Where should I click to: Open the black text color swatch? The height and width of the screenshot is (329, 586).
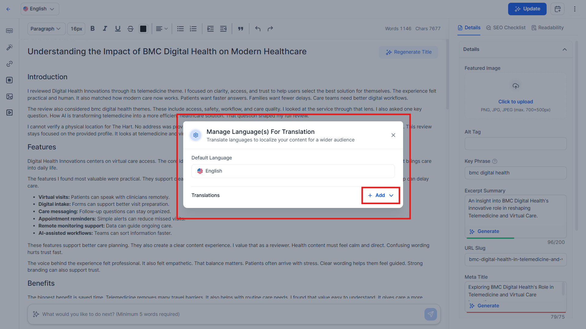tap(143, 29)
